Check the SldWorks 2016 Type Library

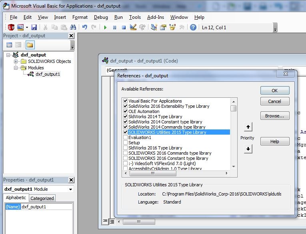126,147
